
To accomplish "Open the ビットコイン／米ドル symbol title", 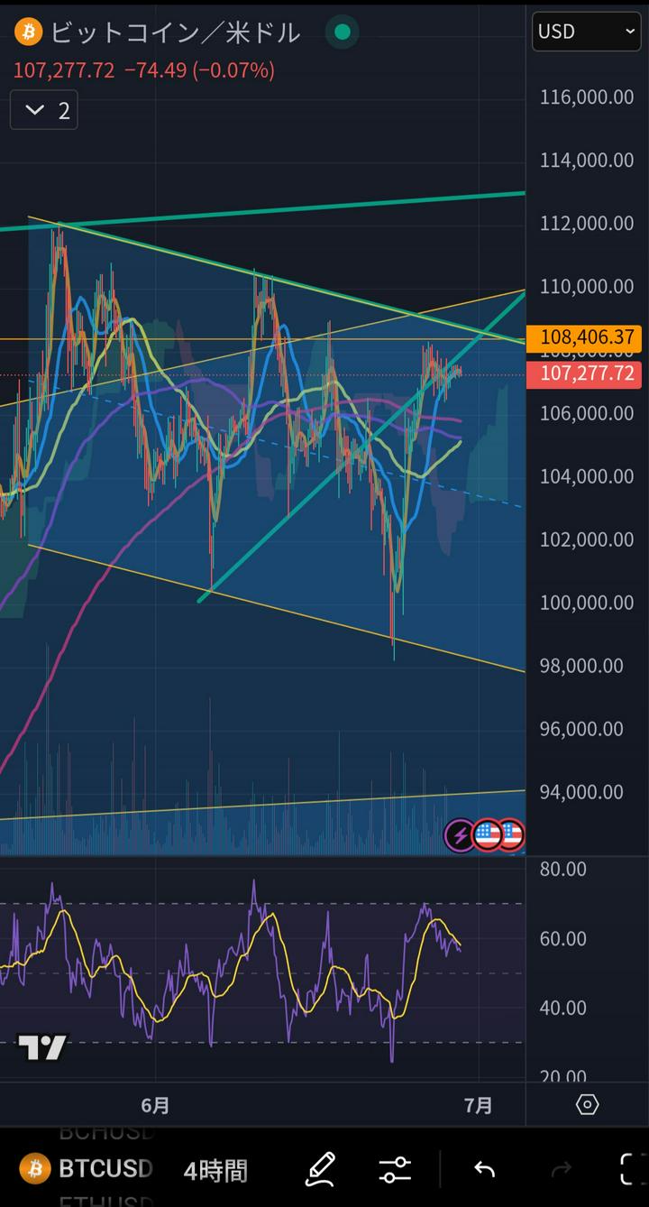I will click(175, 33).
